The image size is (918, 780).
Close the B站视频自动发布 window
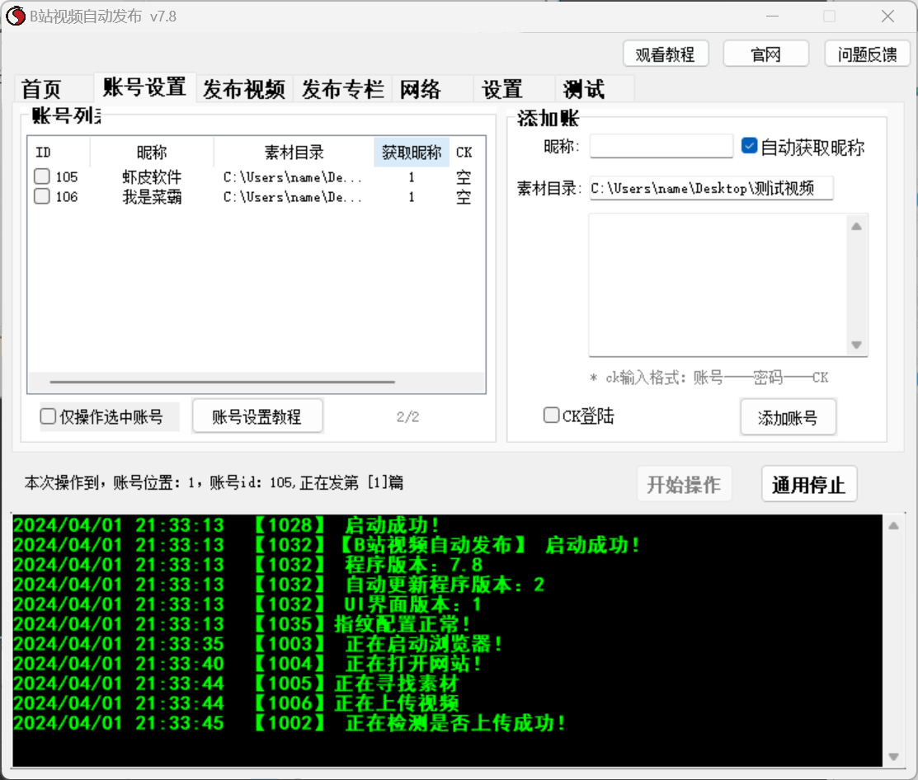click(888, 16)
